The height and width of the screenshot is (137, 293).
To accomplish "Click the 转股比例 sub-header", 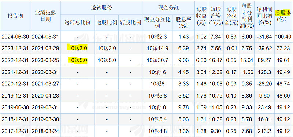I will [x=130, y=23].
